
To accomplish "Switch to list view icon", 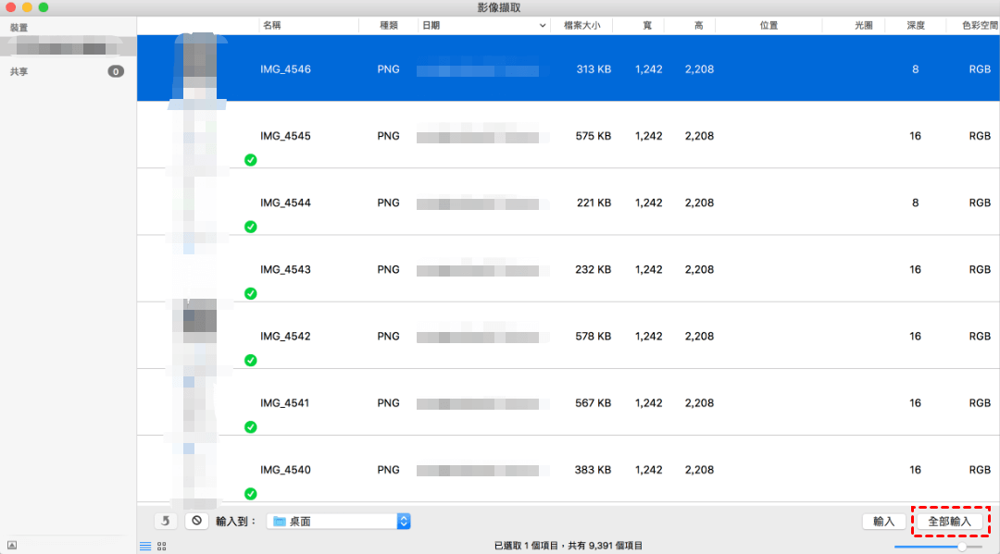I will [x=145, y=547].
